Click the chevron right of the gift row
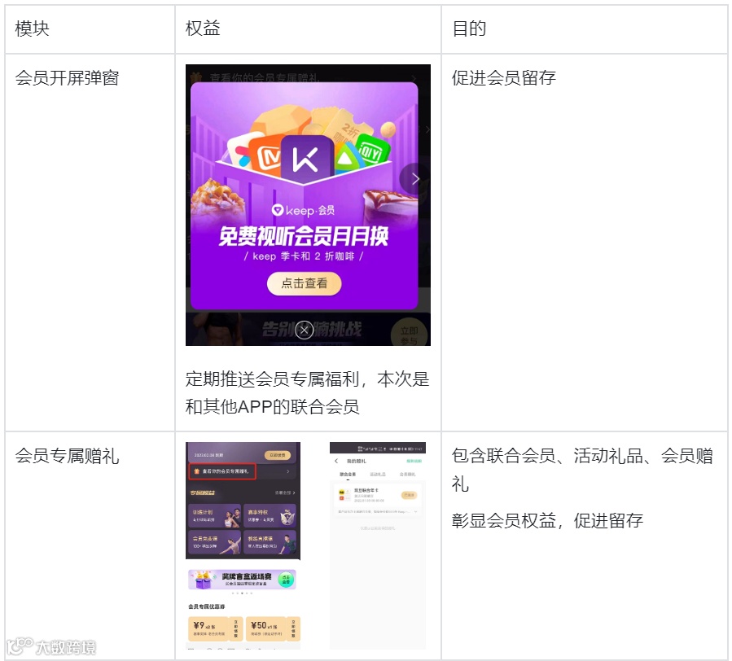The height and width of the screenshot is (661, 732). point(288,471)
